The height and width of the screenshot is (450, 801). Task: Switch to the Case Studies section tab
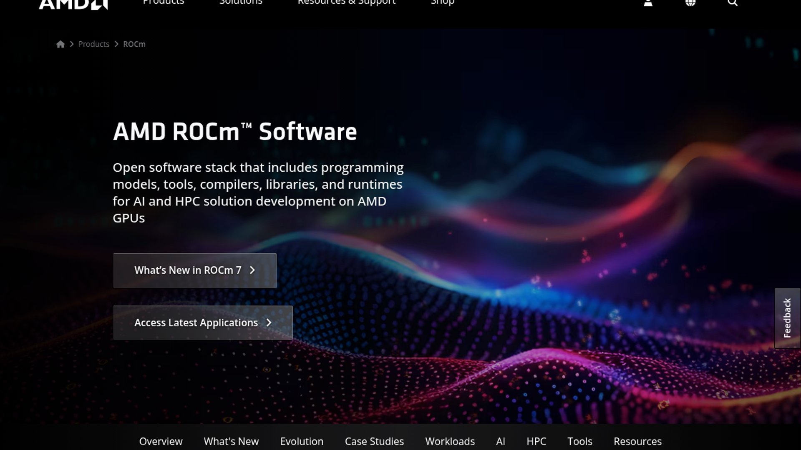point(374,441)
